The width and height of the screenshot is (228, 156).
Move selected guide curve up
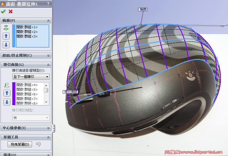click(7, 93)
